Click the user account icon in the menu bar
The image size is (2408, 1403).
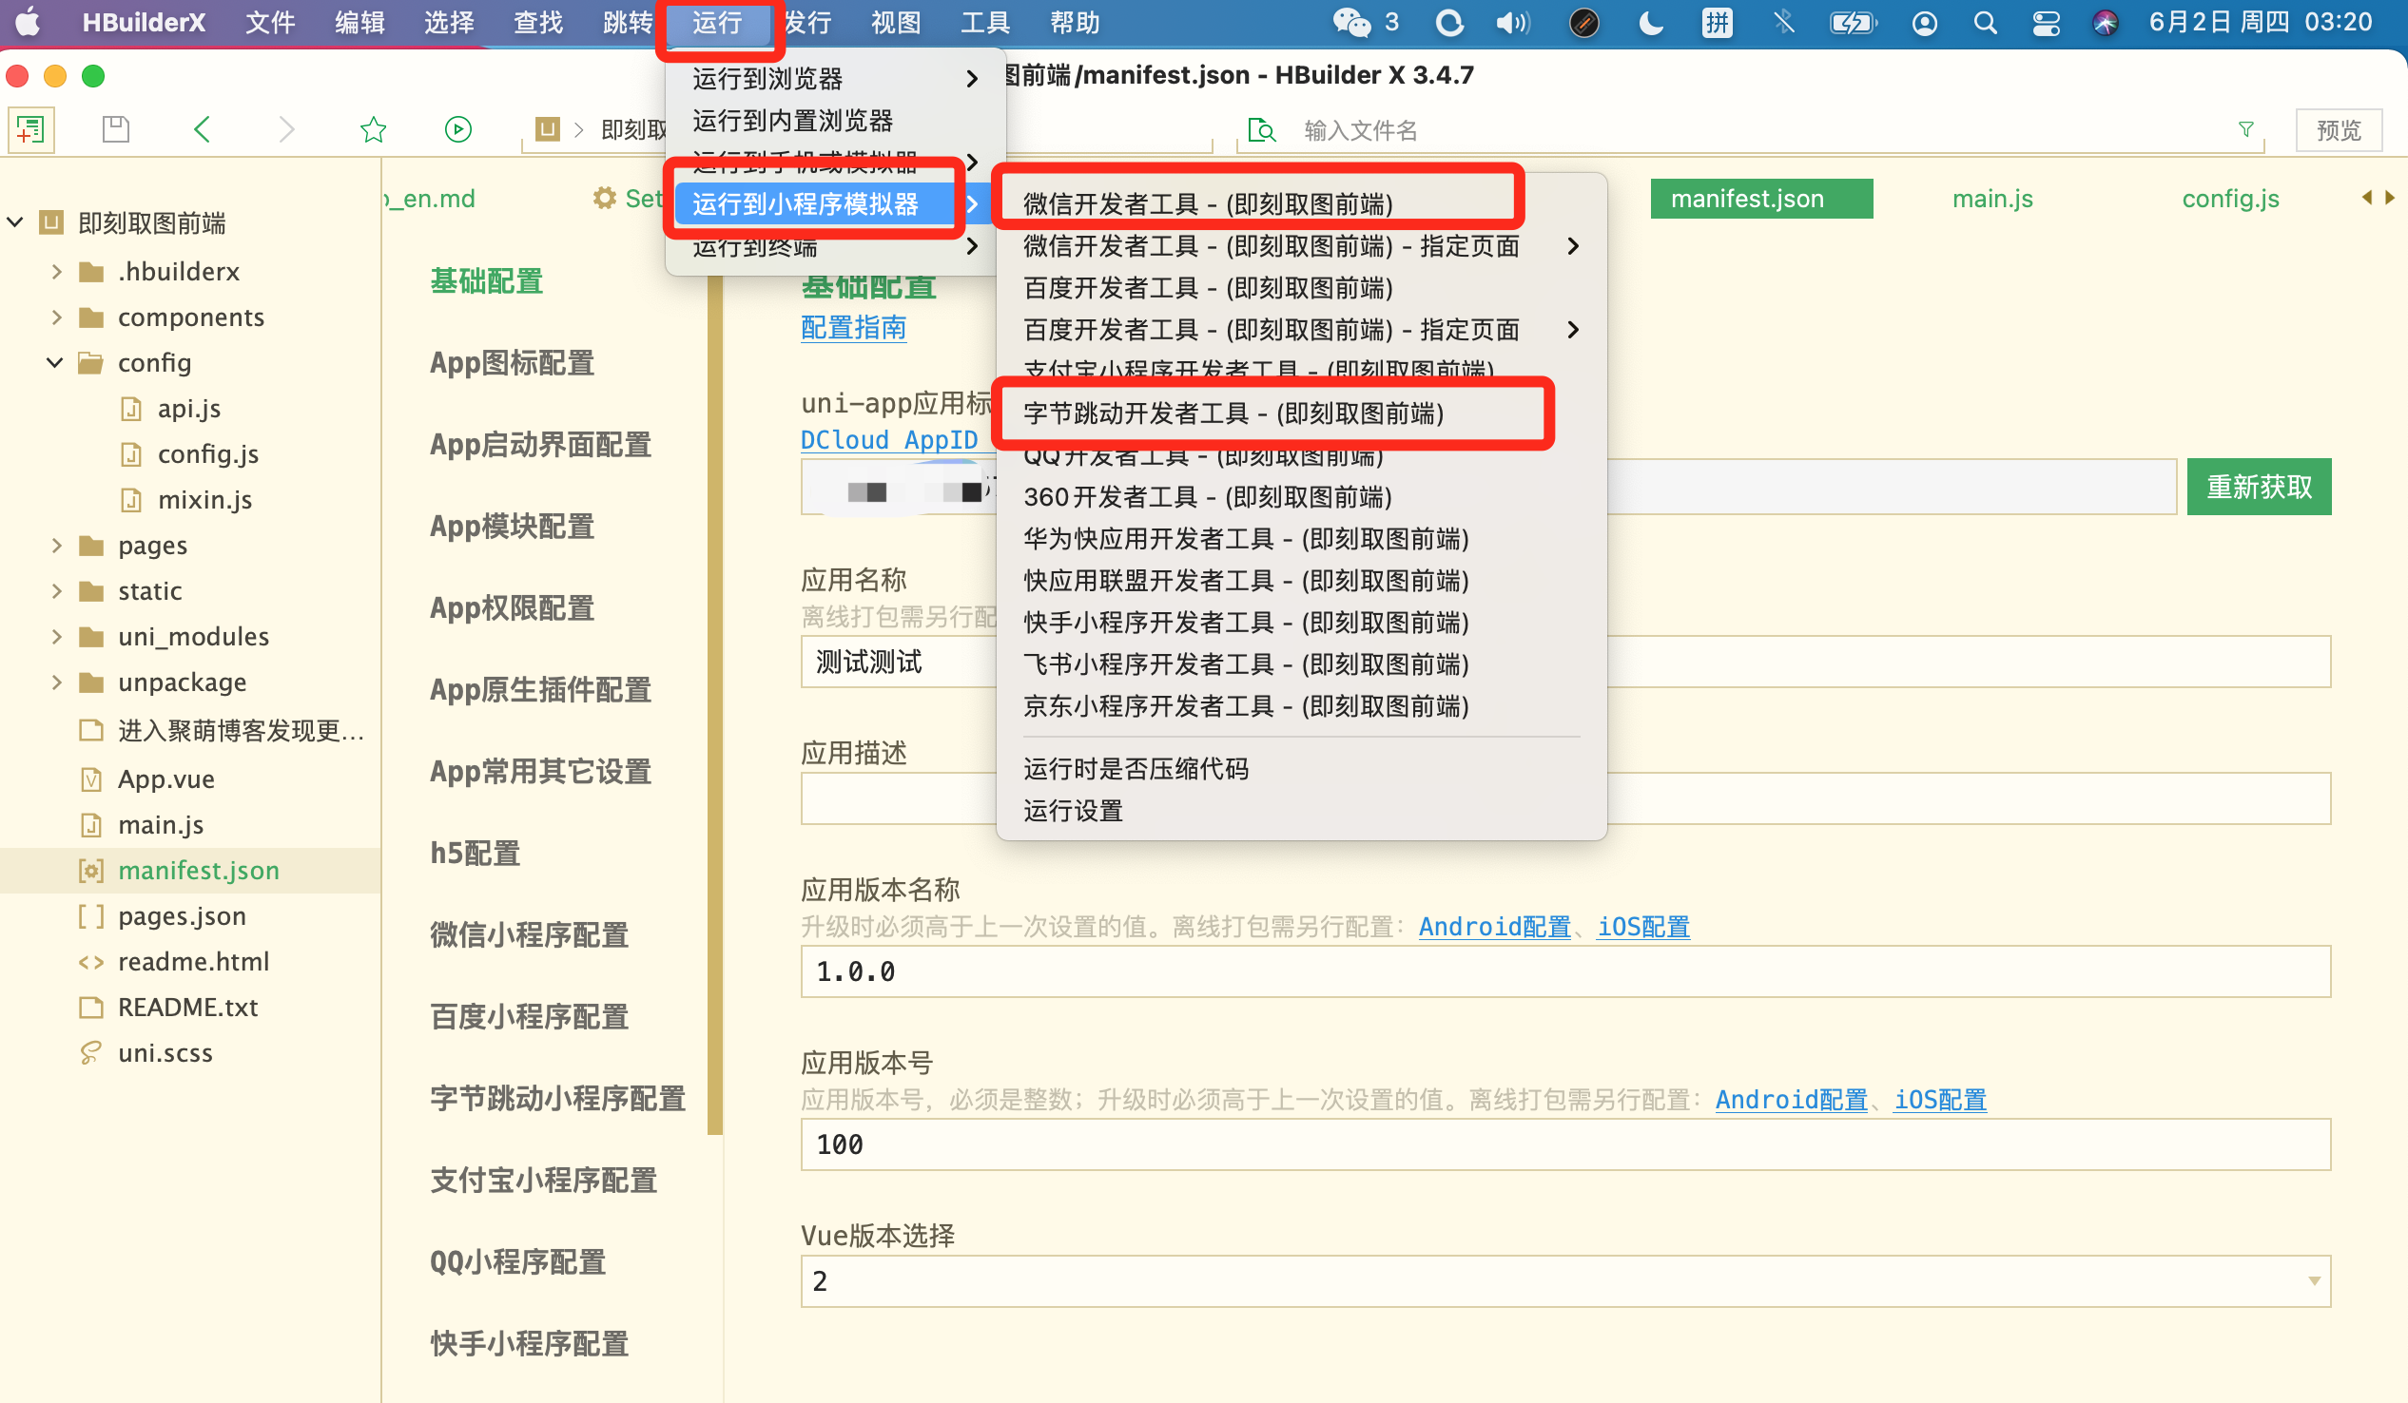[1925, 22]
